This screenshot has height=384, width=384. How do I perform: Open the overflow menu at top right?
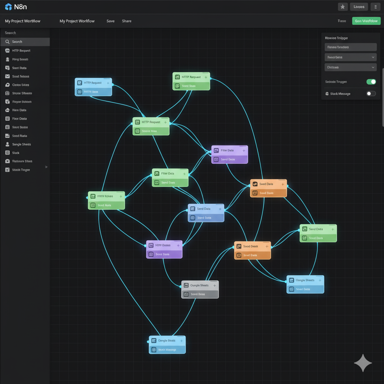[x=375, y=7]
